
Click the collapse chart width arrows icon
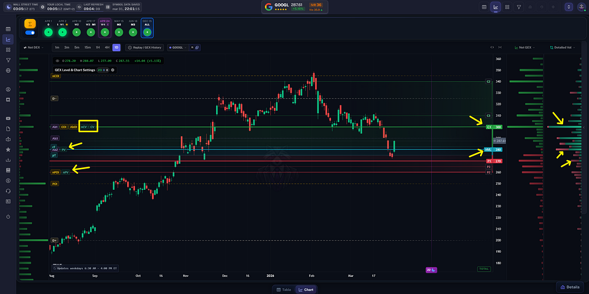[x=499, y=47]
